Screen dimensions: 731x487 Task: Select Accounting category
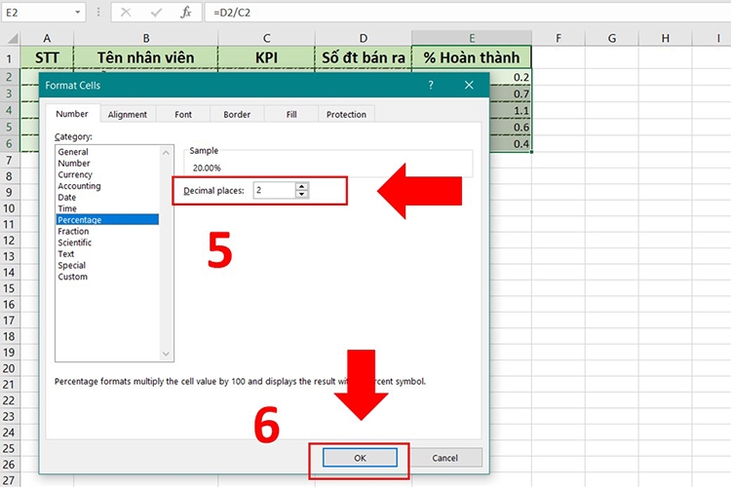point(107,186)
